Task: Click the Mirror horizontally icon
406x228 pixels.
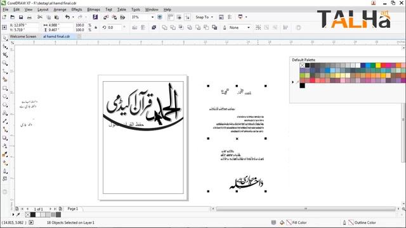Action: pos(134,27)
